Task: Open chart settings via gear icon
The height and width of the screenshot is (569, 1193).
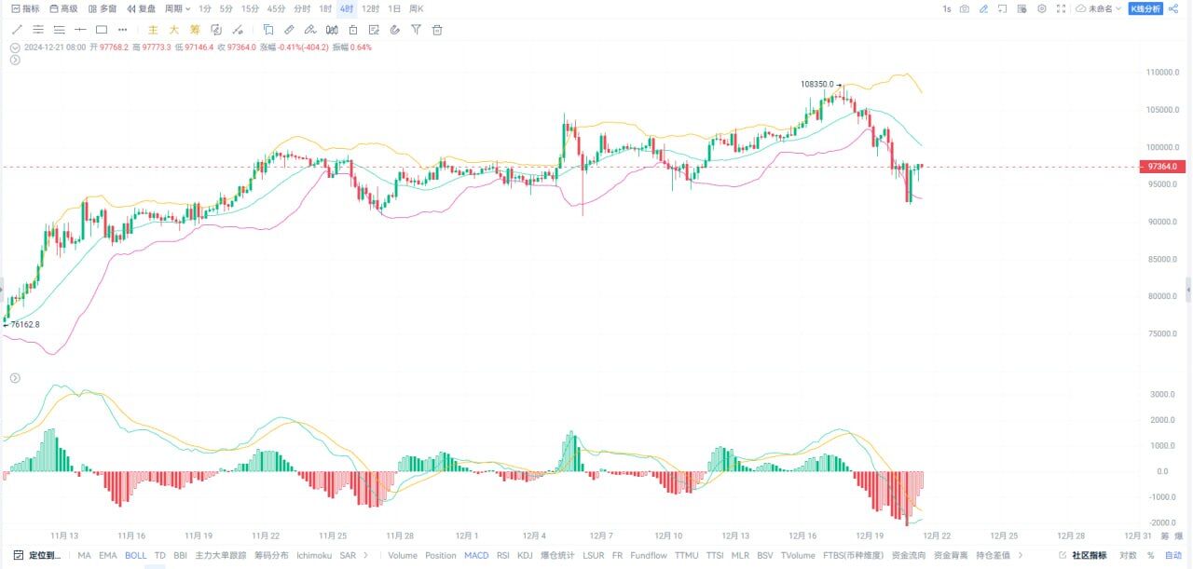Action: (x=1042, y=8)
